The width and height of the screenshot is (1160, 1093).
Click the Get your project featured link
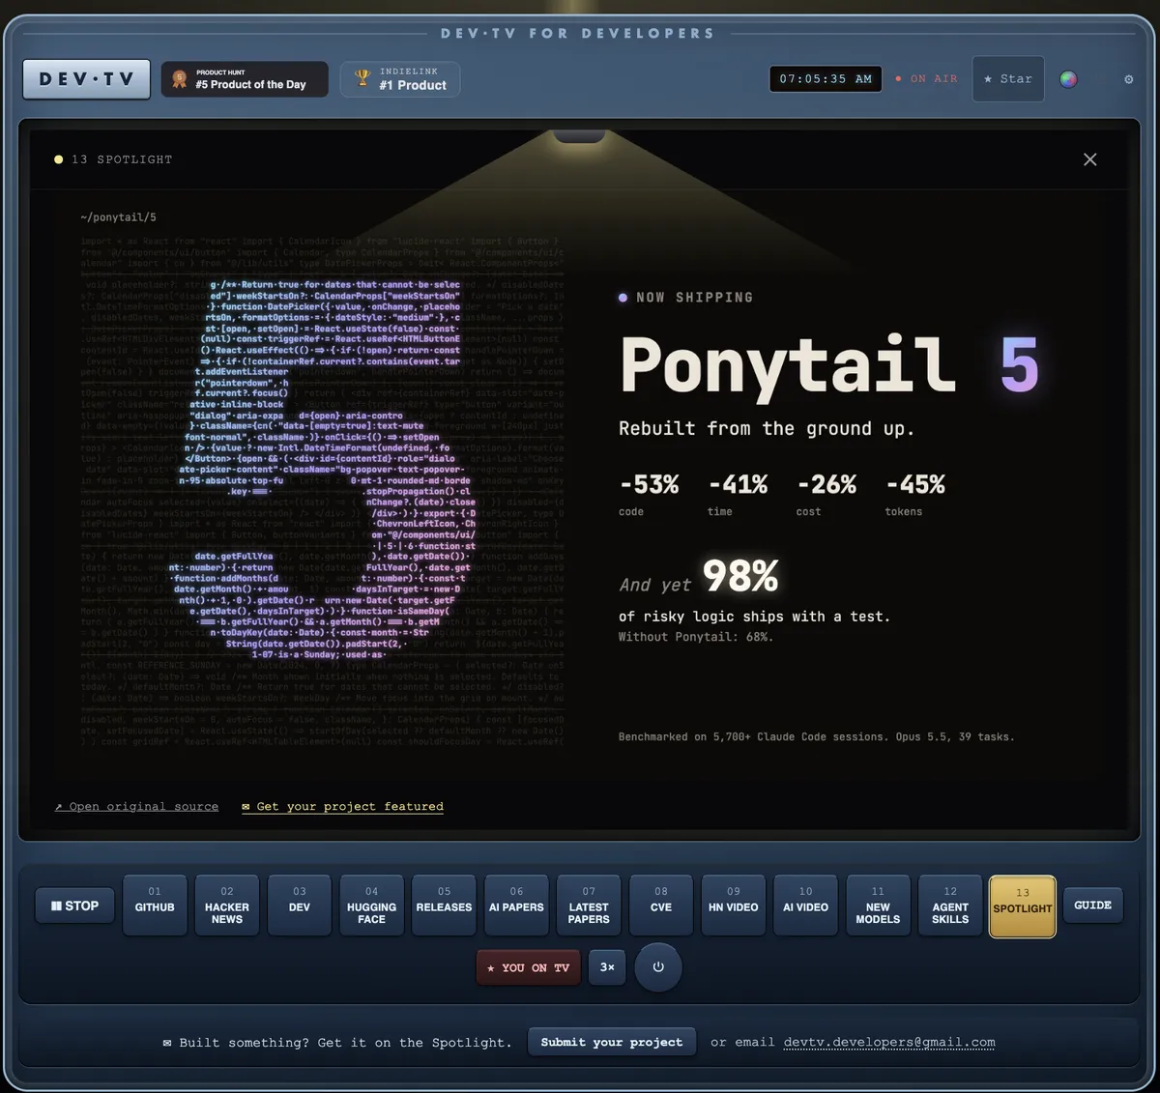coord(342,806)
